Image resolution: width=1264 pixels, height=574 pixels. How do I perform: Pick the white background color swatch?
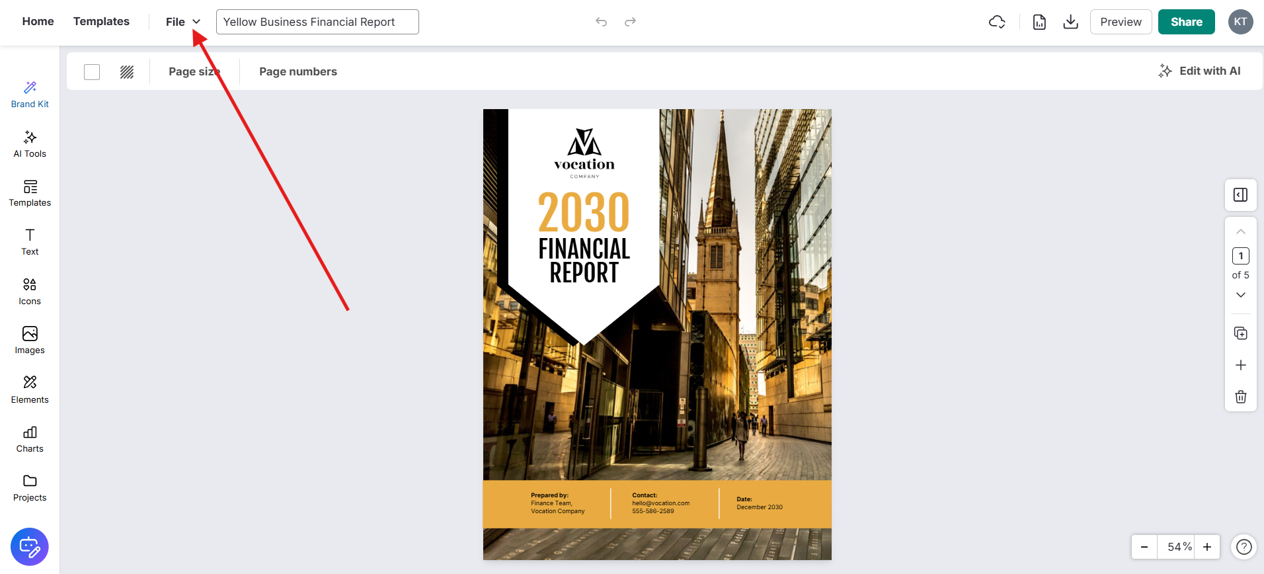pyautogui.click(x=92, y=72)
